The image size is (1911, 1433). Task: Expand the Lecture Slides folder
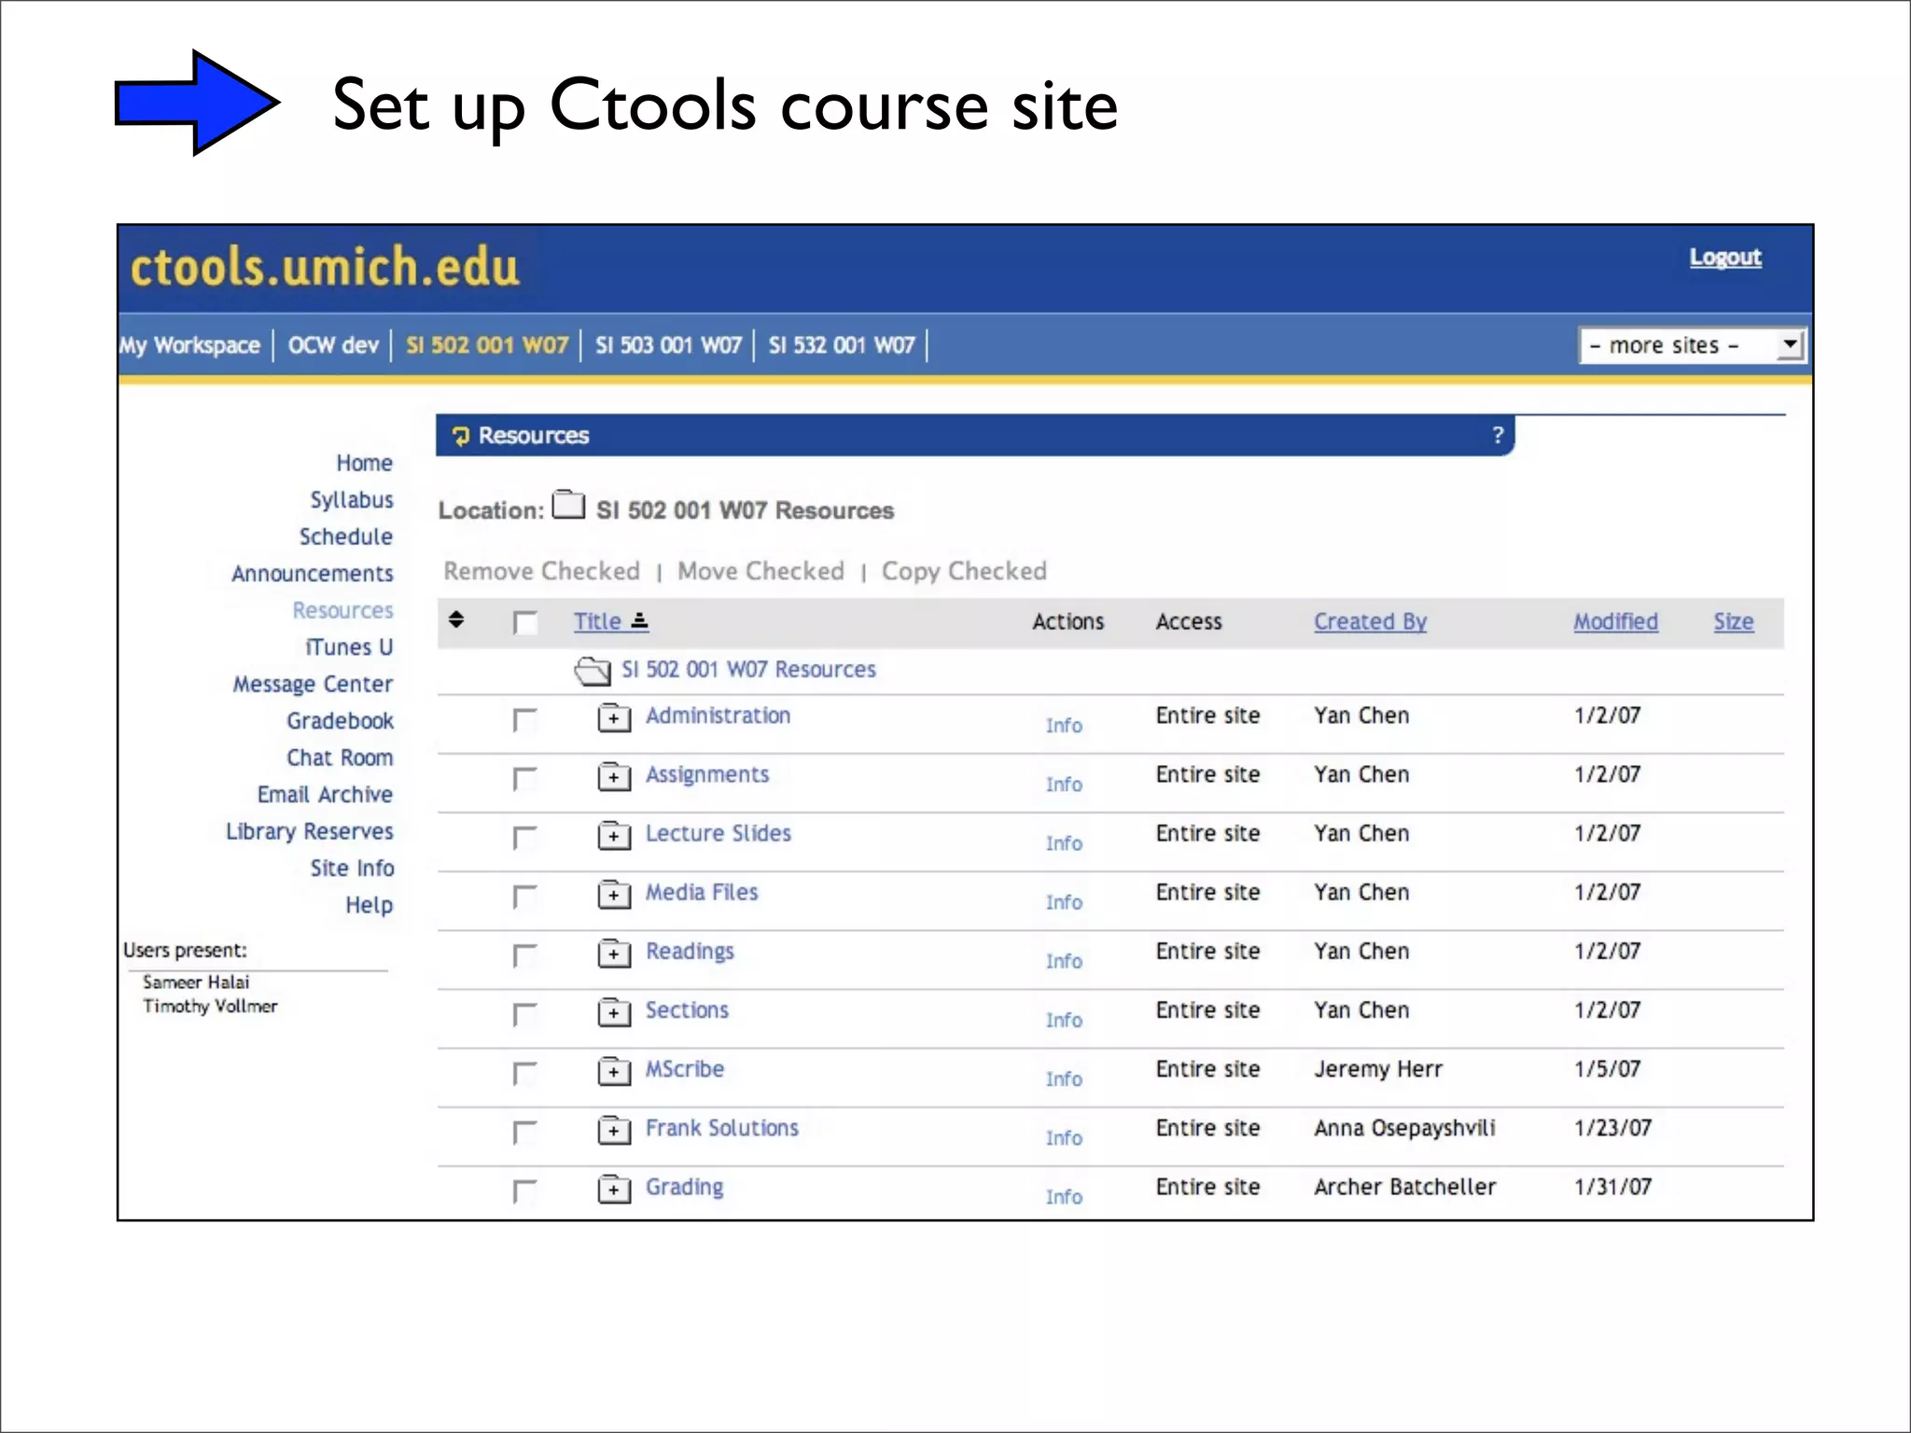pos(614,835)
